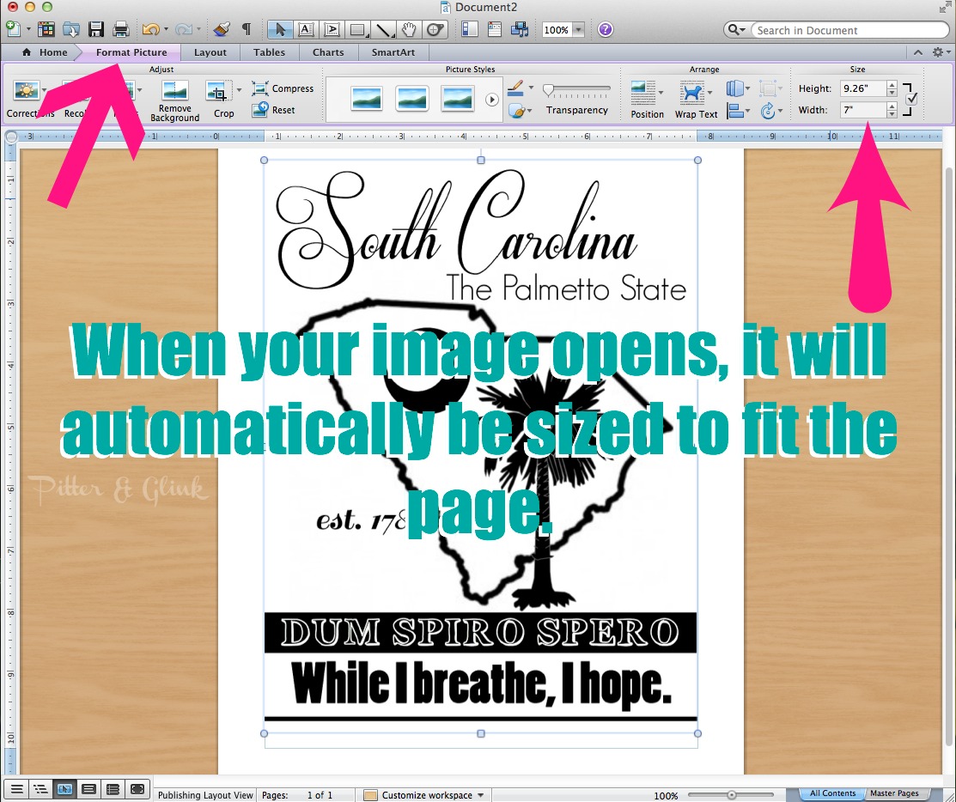The width and height of the screenshot is (956, 802).
Task: Open the Crop tool dropdown arrow
Action: [238, 89]
